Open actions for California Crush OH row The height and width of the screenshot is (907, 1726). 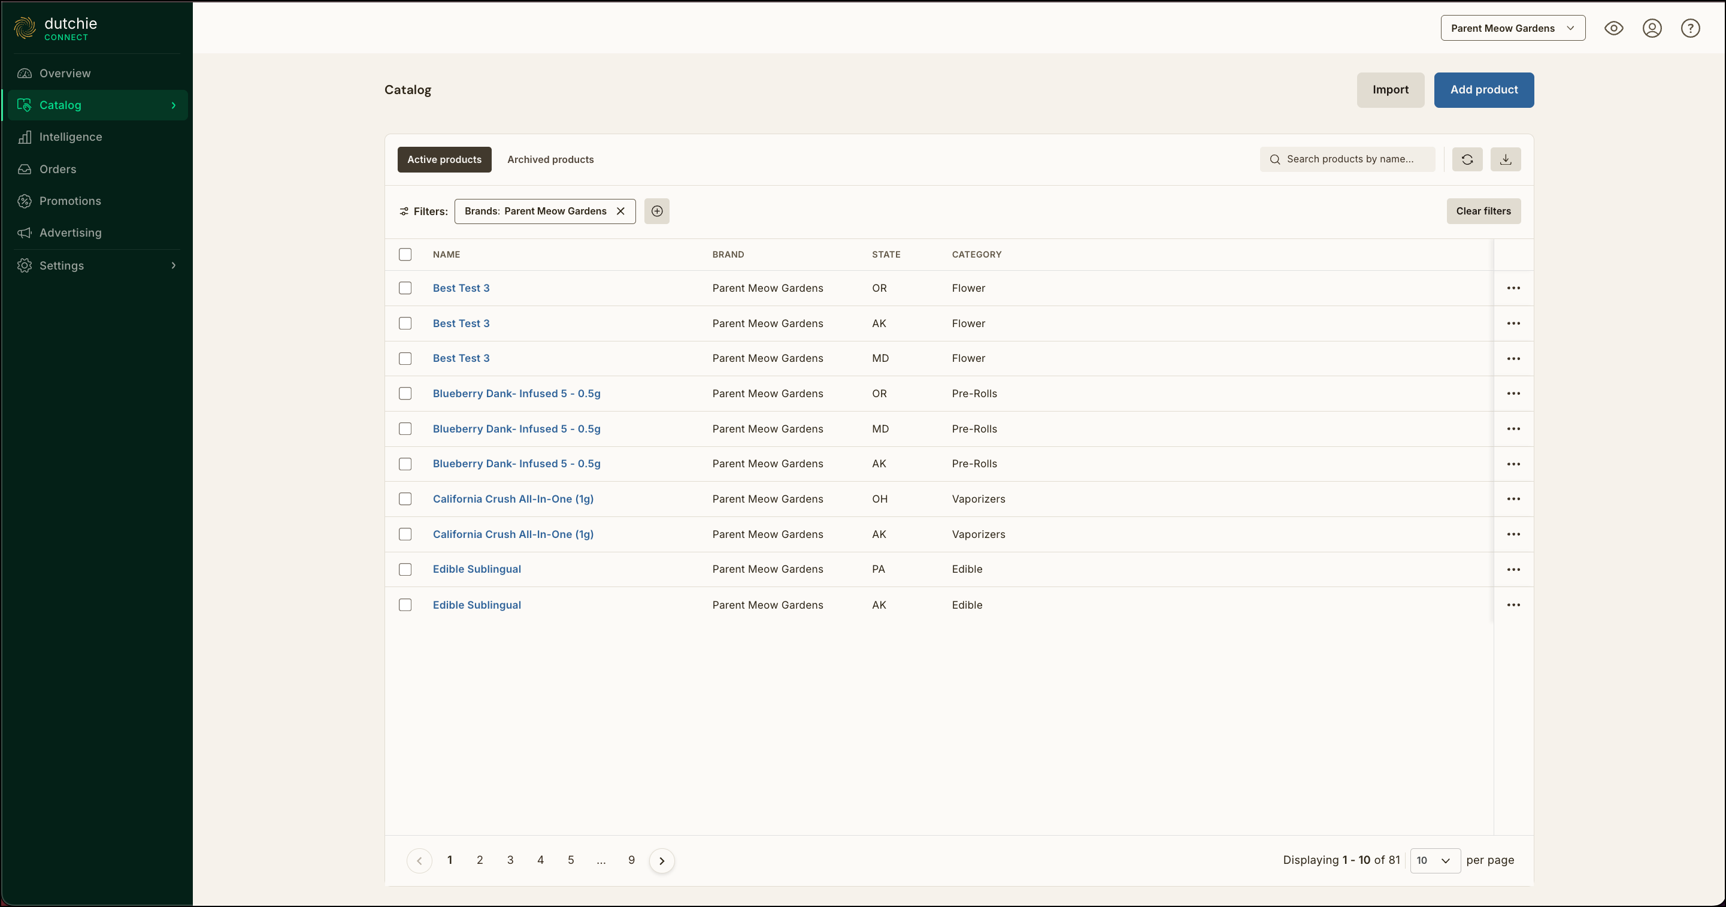point(1513,499)
